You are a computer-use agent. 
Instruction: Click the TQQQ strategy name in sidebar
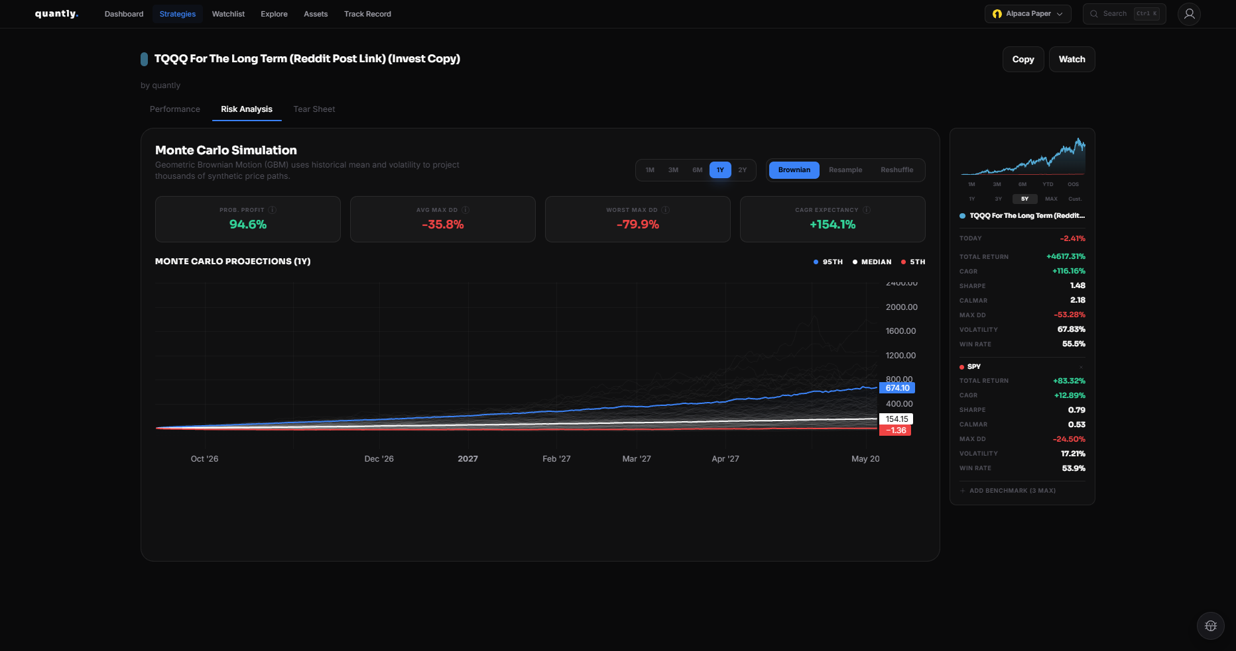1027,216
